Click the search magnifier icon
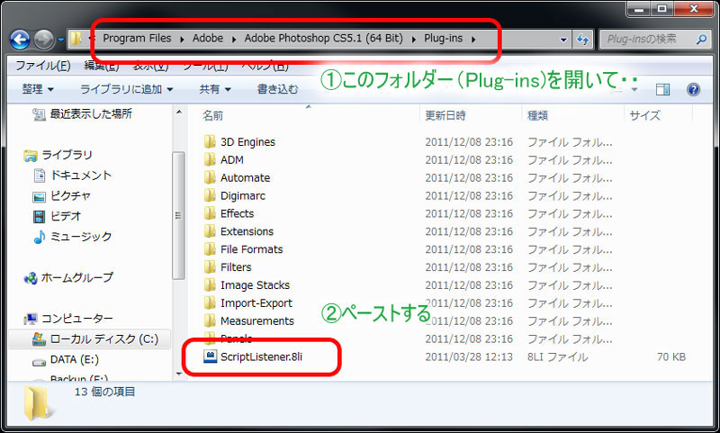The image size is (720, 433). 701,40
